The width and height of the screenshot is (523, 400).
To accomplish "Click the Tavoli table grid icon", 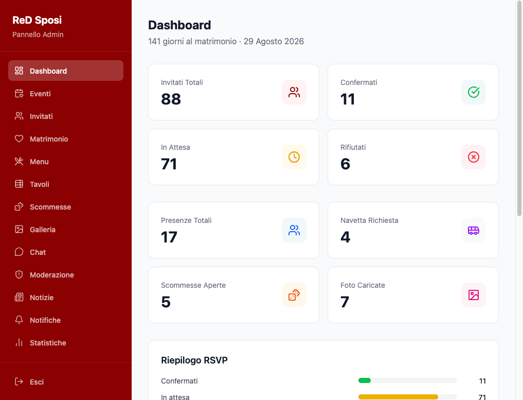I will pos(18,184).
